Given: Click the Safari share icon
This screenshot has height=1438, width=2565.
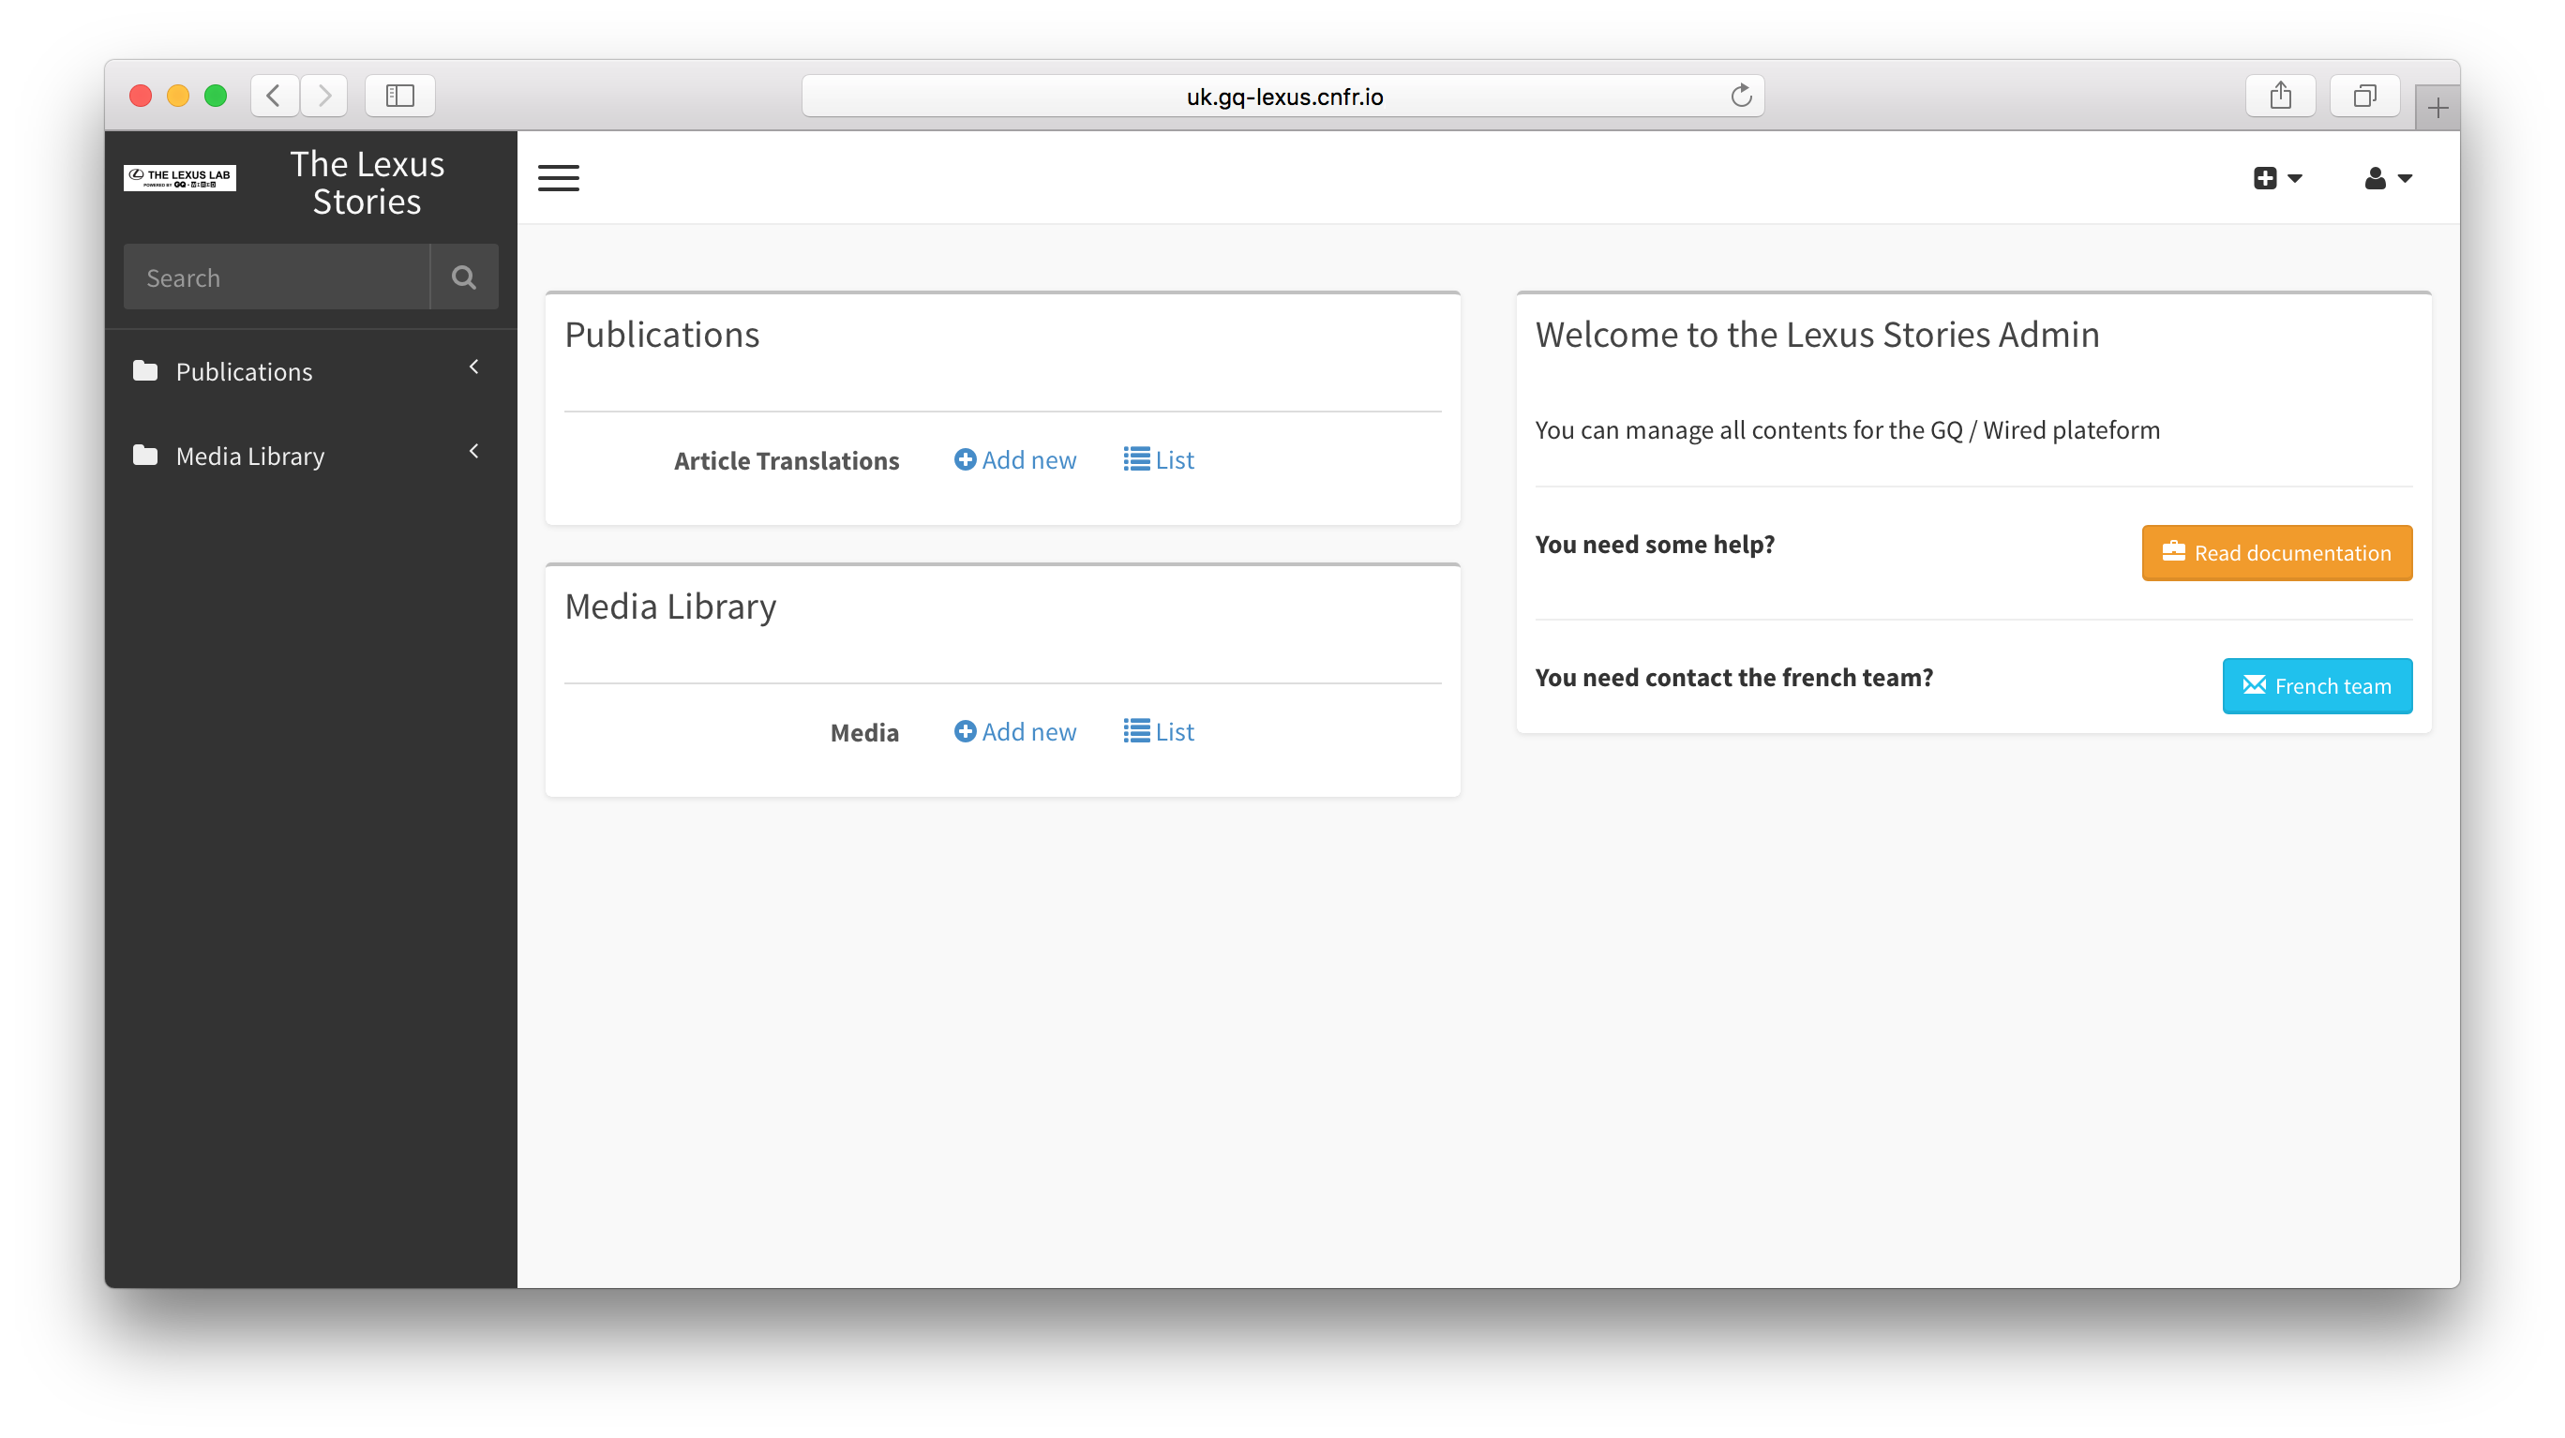Looking at the screenshot, I should click(x=2280, y=96).
